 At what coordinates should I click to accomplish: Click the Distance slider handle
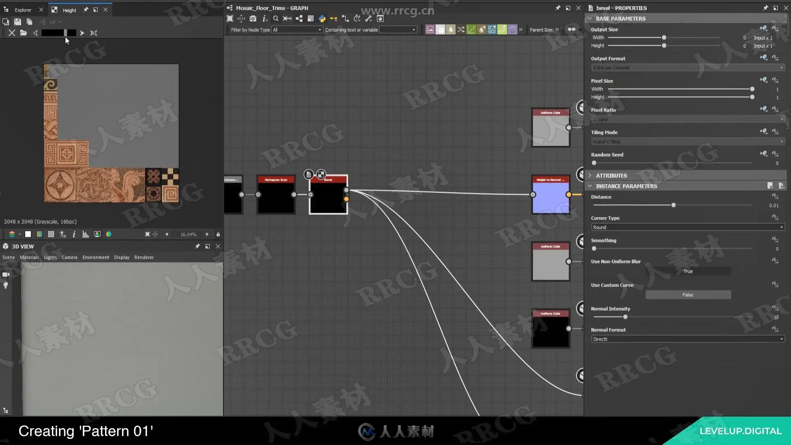pyautogui.click(x=673, y=205)
